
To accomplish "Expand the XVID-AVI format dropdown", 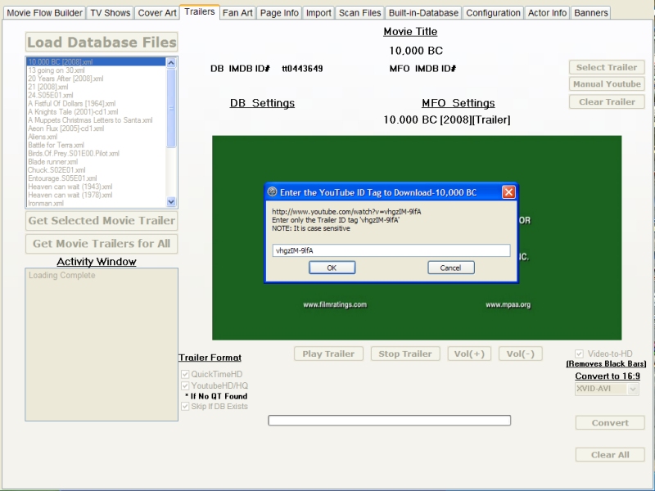I will coord(632,390).
